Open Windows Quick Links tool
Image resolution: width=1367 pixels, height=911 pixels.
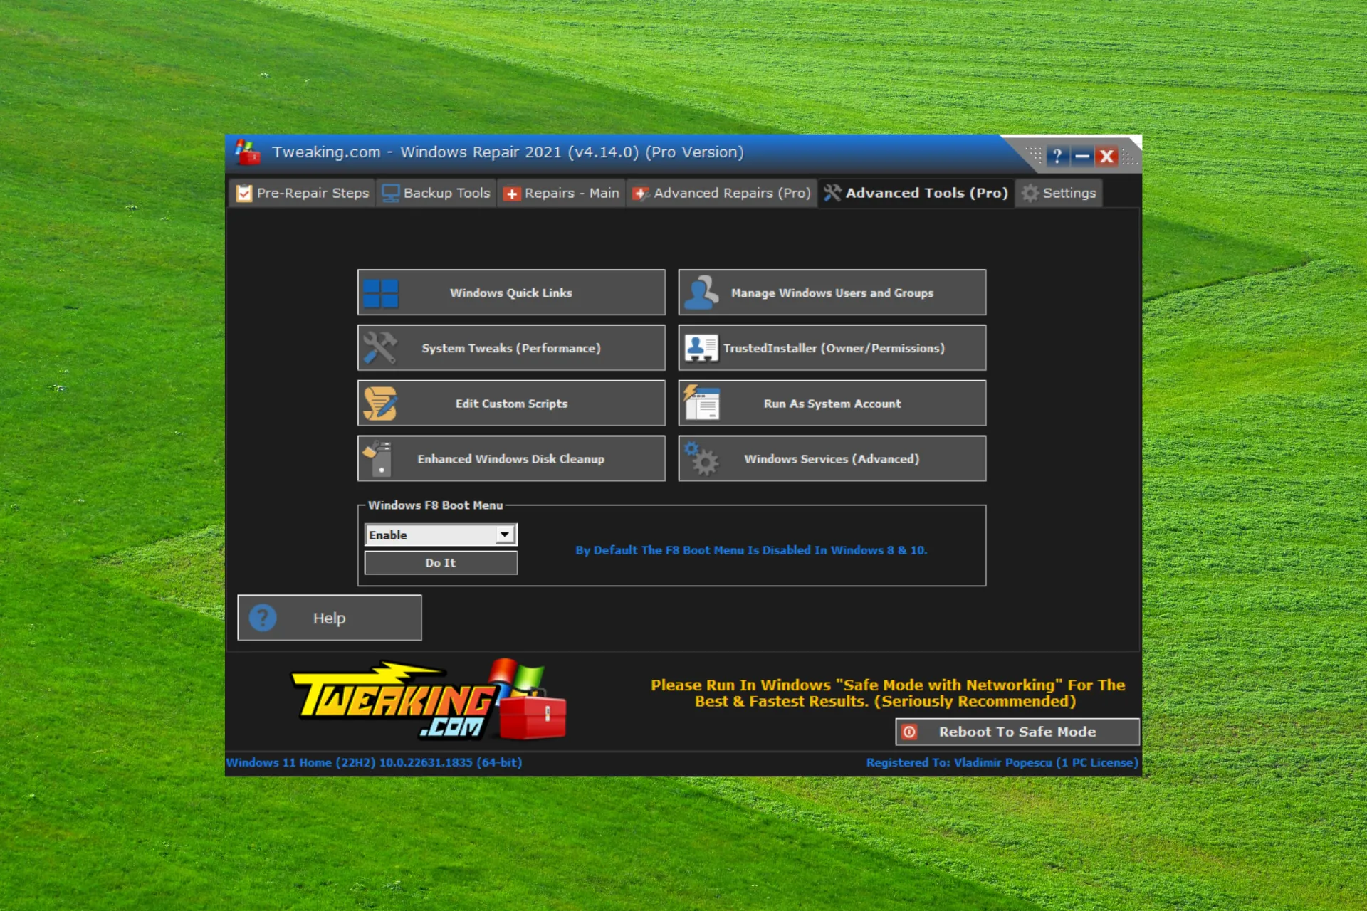tap(511, 293)
